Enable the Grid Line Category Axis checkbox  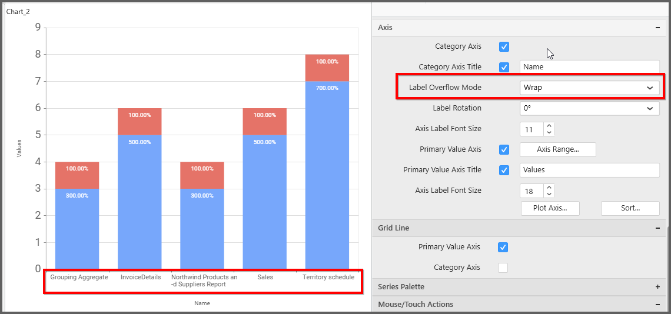503,268
